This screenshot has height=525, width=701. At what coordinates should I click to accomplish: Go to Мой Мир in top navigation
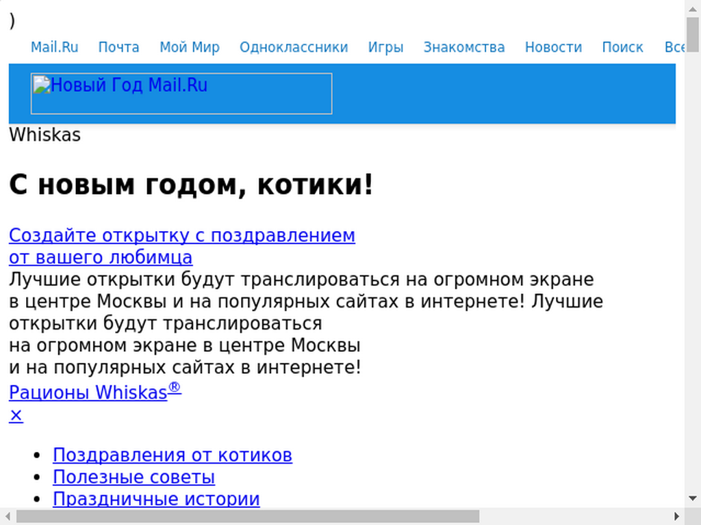(x=190, y=47)
